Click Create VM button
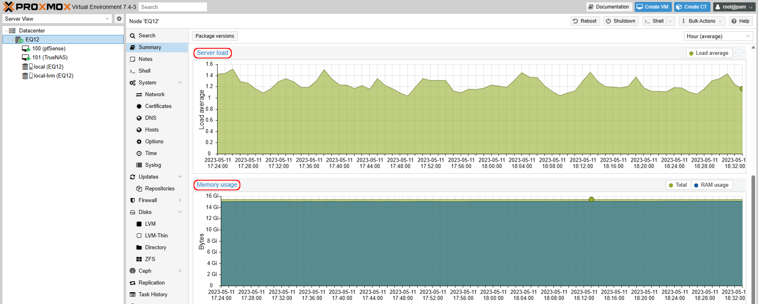758x304 pixels. coord(653,7)
